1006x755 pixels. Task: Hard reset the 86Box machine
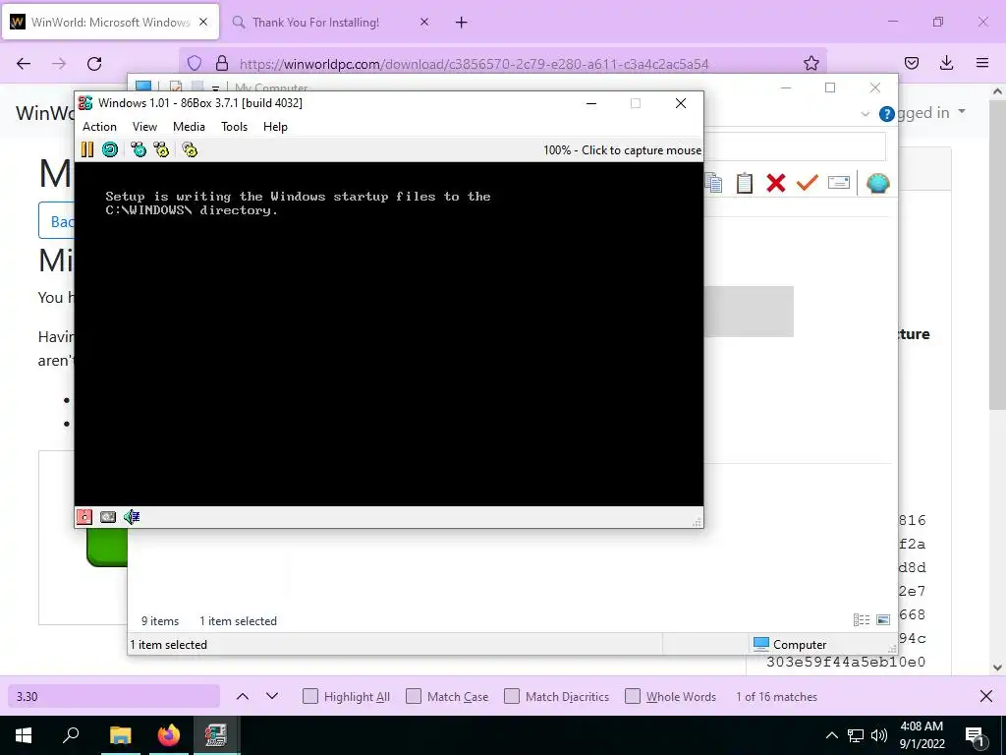pyautogui.click(x=110, y=149)
